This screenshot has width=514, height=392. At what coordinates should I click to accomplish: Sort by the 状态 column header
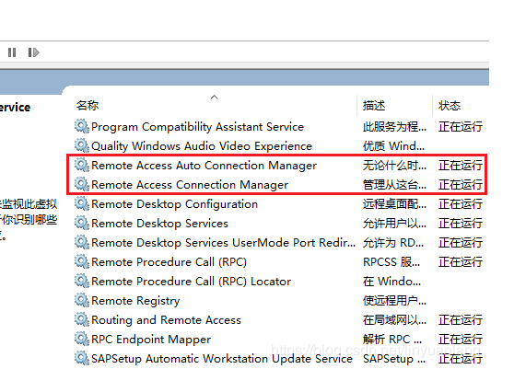(450, 106)
